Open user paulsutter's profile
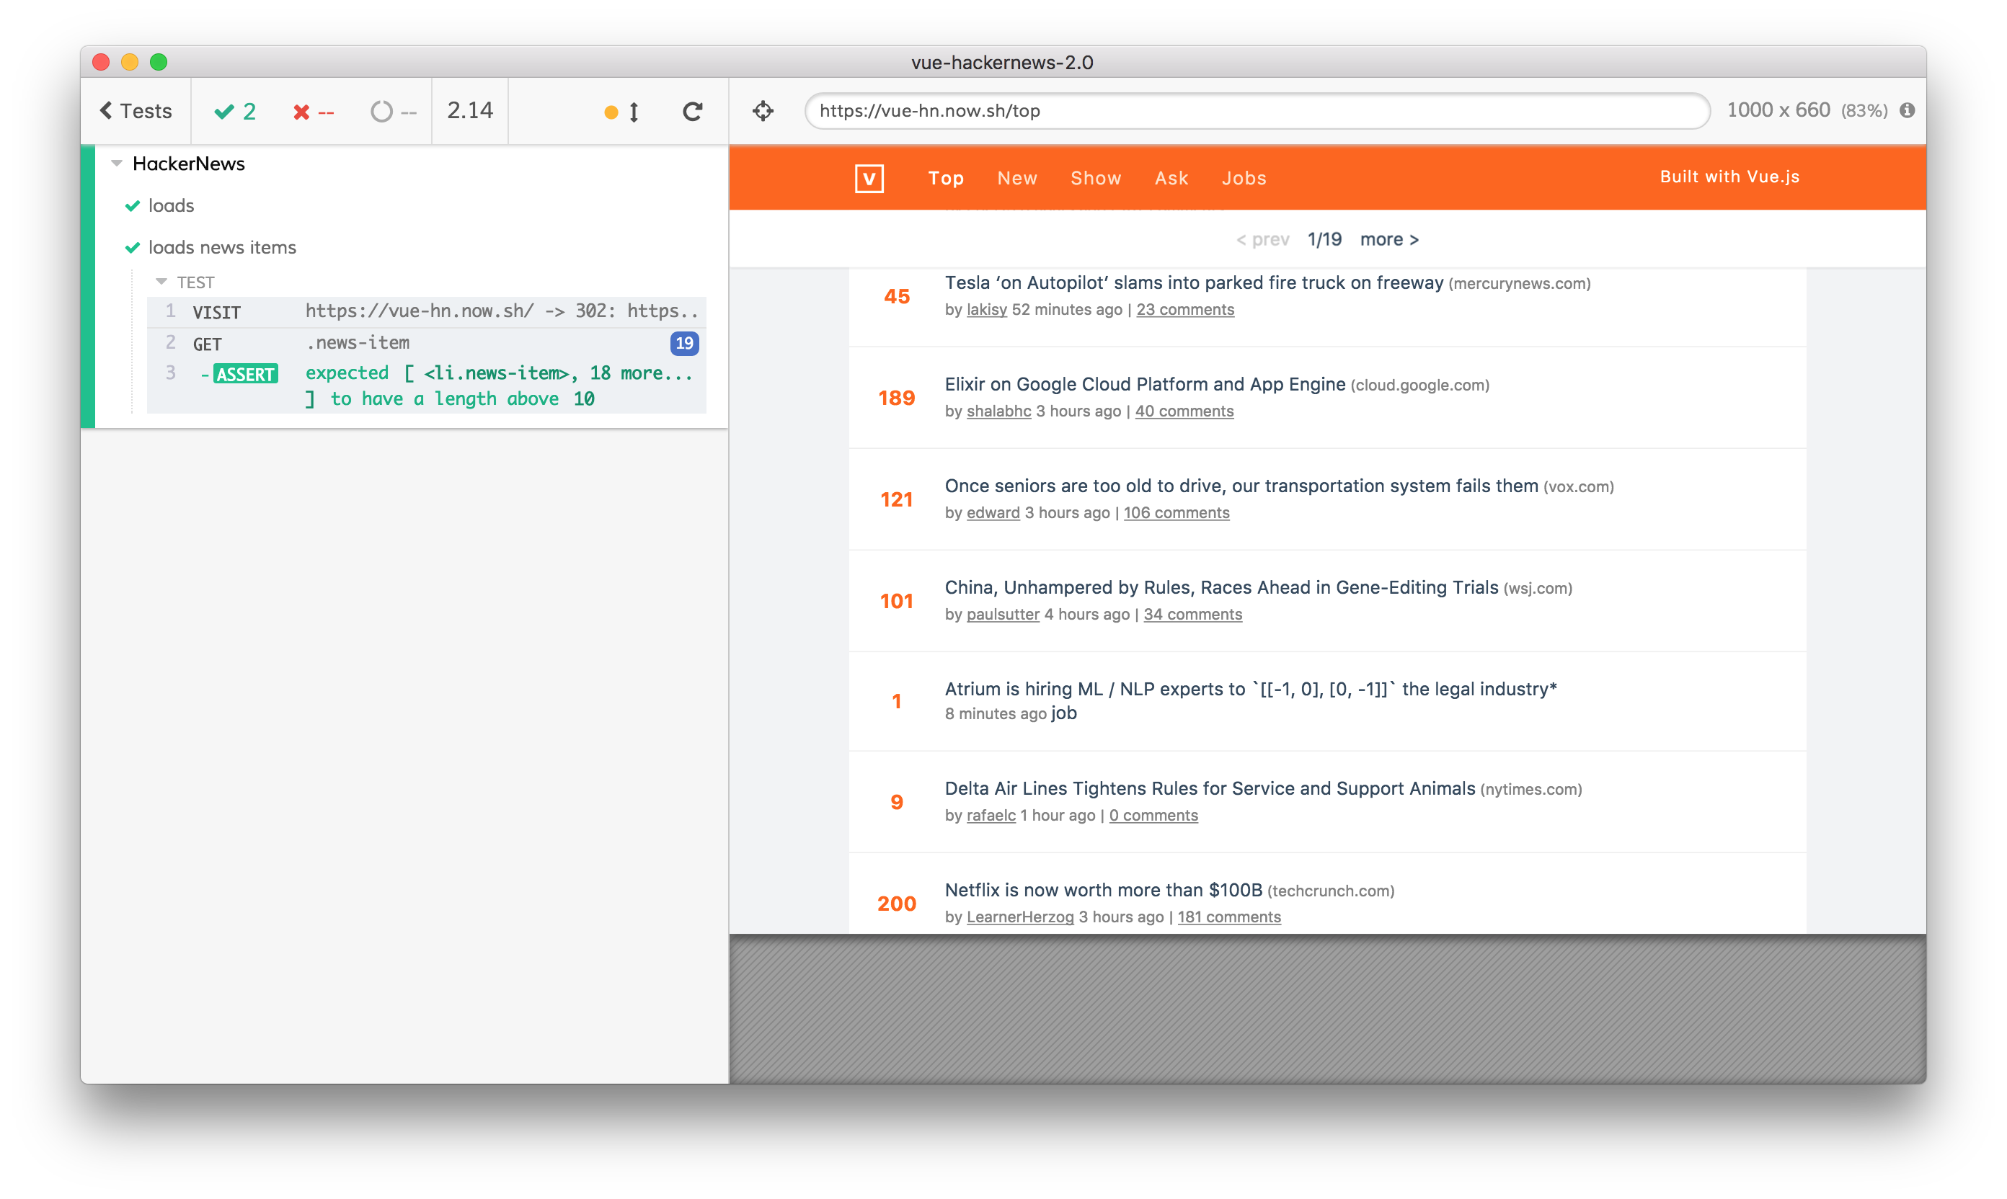Image resolution: width=2007 pixels, height=1199 pixels. coord(1002,615)
